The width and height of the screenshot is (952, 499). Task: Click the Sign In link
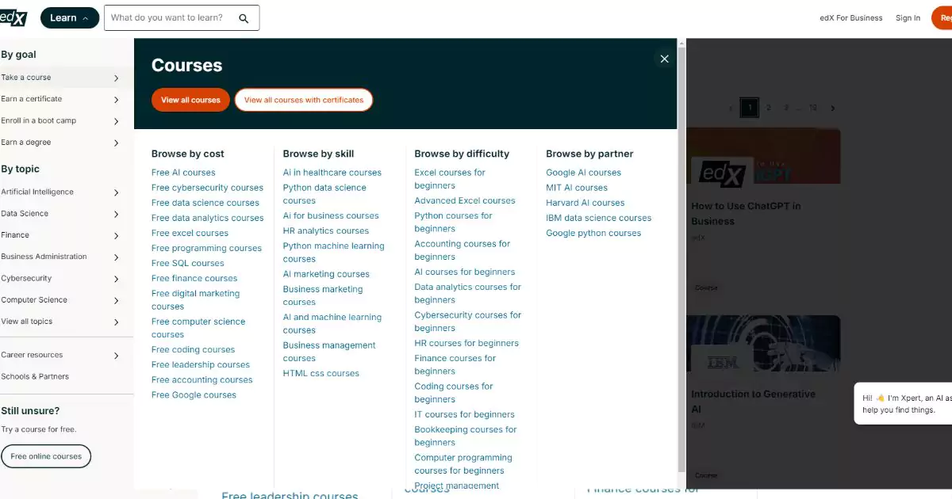coord(908,18)
